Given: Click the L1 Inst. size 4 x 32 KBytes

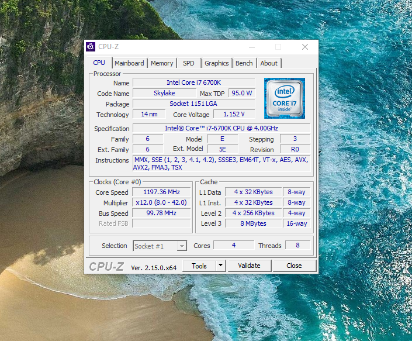Looking at the screenshot, I should (254, 202).
